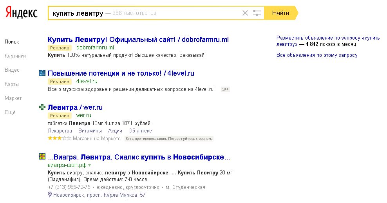Click the star rating for wer.ru
The width and height of the screenshot is (387, 203).
pos(59,138)
